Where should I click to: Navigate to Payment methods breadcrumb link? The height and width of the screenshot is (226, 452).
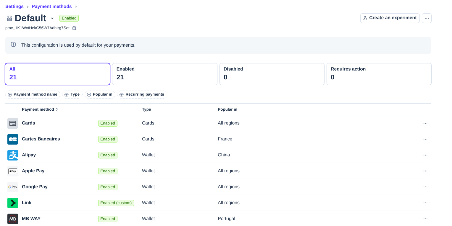[52, 6]
